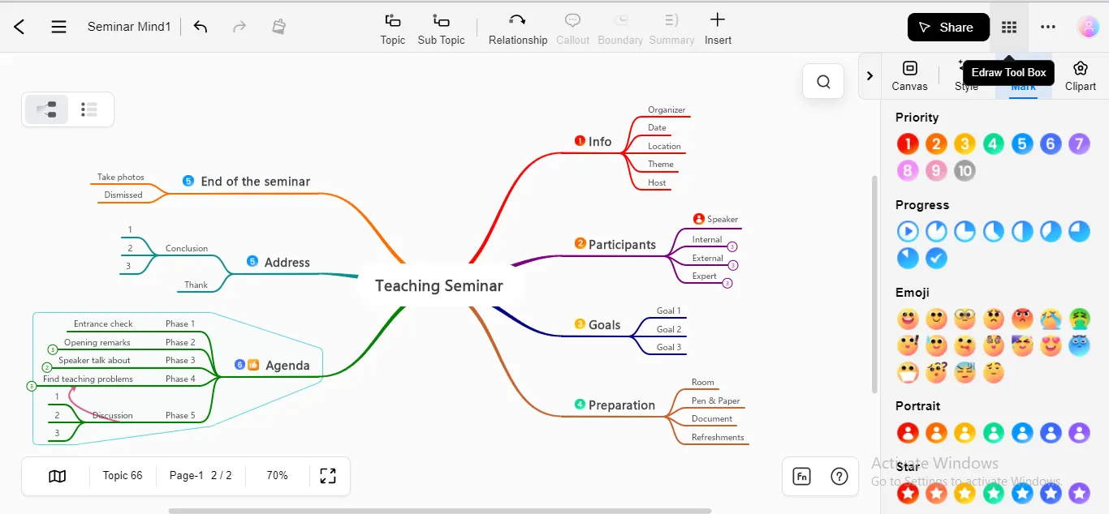Apply the progress start play mark
Image resolution: width=1109 pixels, height=514 pixels.
click(x=908, y=232)
